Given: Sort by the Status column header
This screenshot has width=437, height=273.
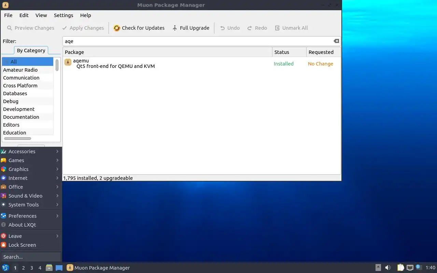Looking at the screenshot, I should click(x=289, y=52).
